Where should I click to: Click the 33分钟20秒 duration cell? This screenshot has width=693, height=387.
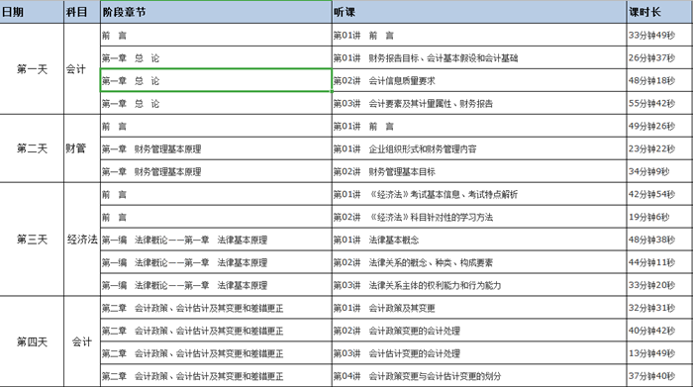click(x=660, y=285)
